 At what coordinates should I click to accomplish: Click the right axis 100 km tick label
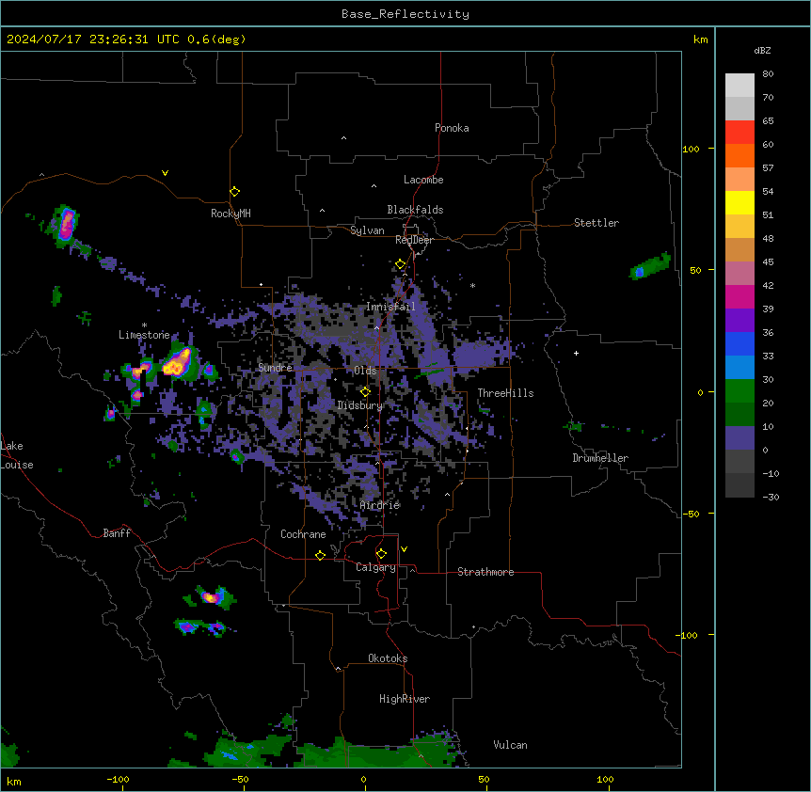[691, 149]
